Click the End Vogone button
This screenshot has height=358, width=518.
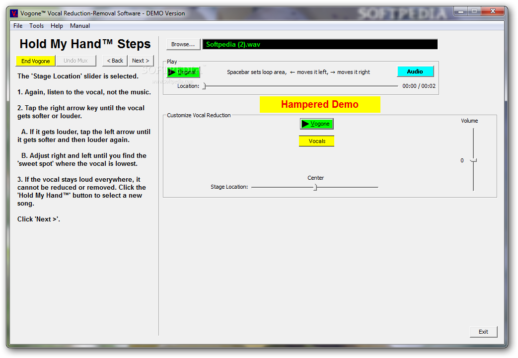point(35,61)
